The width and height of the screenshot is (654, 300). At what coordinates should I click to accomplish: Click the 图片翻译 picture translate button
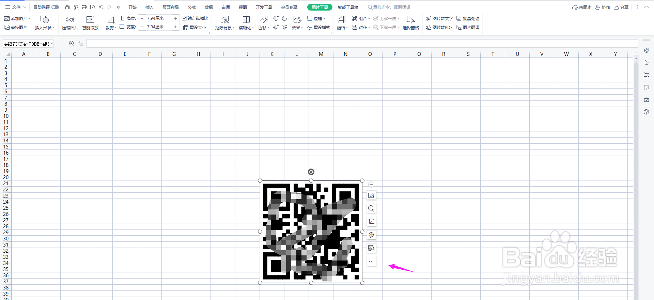468,27
